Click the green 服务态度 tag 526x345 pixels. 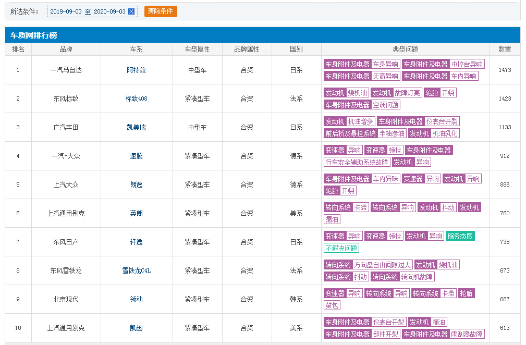pos(460,236)
